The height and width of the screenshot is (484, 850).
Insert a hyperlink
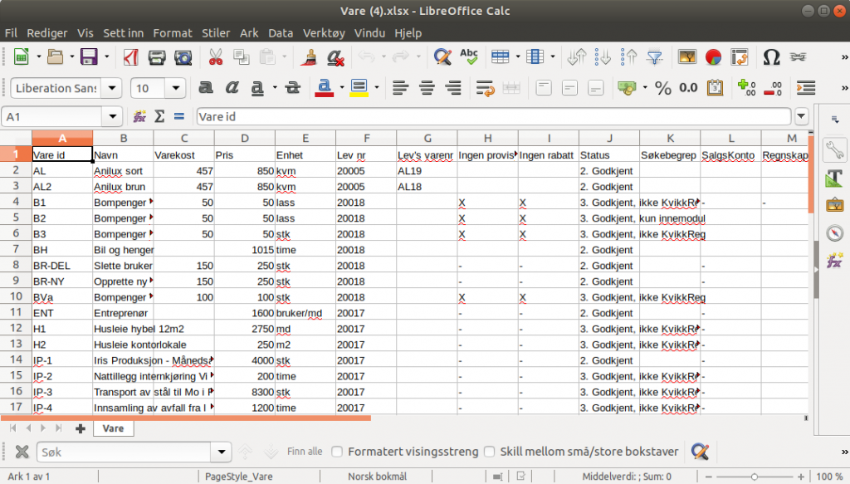pyautogui.click(x=798, y=57)
